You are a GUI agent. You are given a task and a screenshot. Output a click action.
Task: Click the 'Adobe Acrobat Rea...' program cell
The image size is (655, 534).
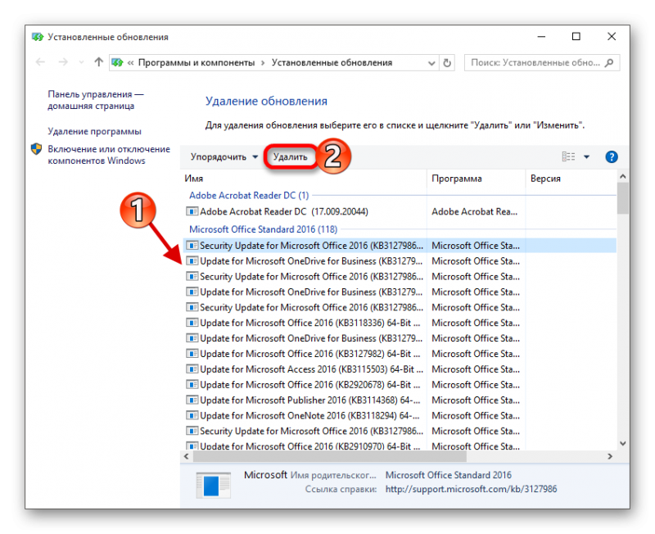coord(475,211)
